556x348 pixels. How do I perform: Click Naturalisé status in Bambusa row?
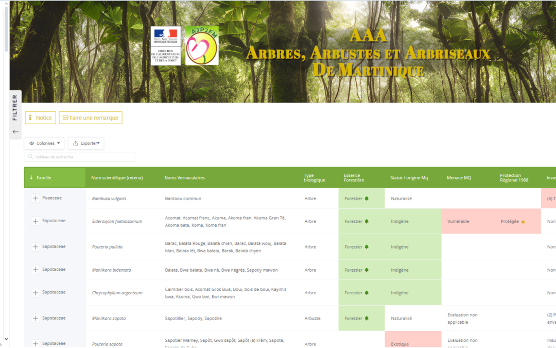(x=402, y=198)
